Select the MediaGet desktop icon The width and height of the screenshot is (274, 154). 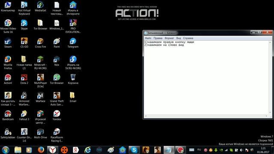pos(40,7)
